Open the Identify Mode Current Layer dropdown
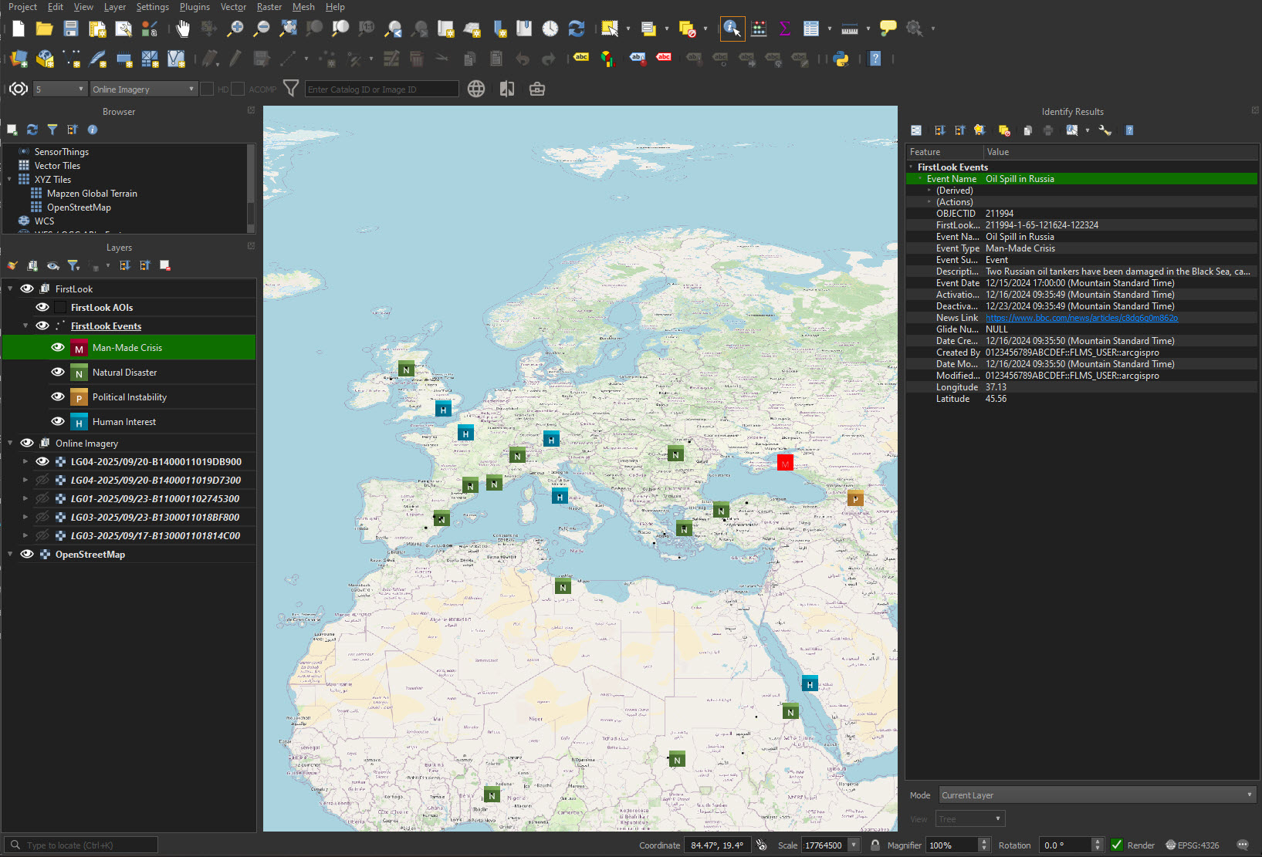The height and width of the screenshot is (857, 1262). click(1097, 795)
